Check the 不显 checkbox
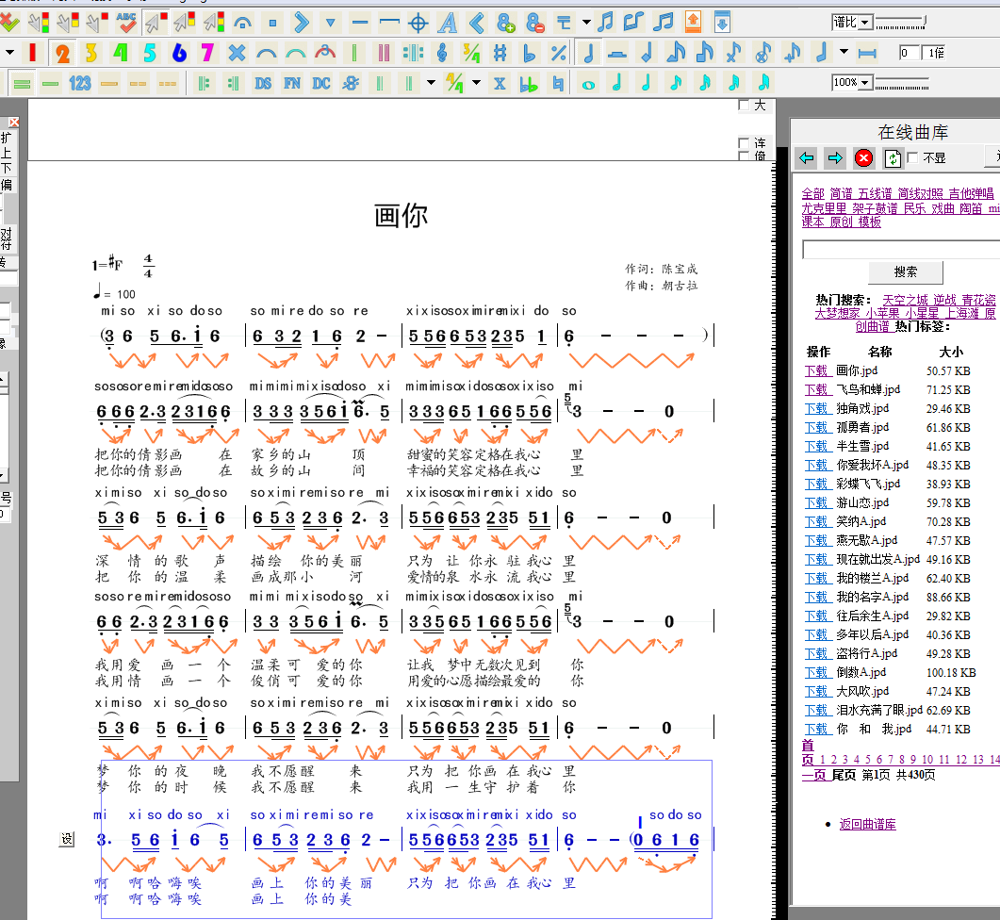 (x=912, y=157)
